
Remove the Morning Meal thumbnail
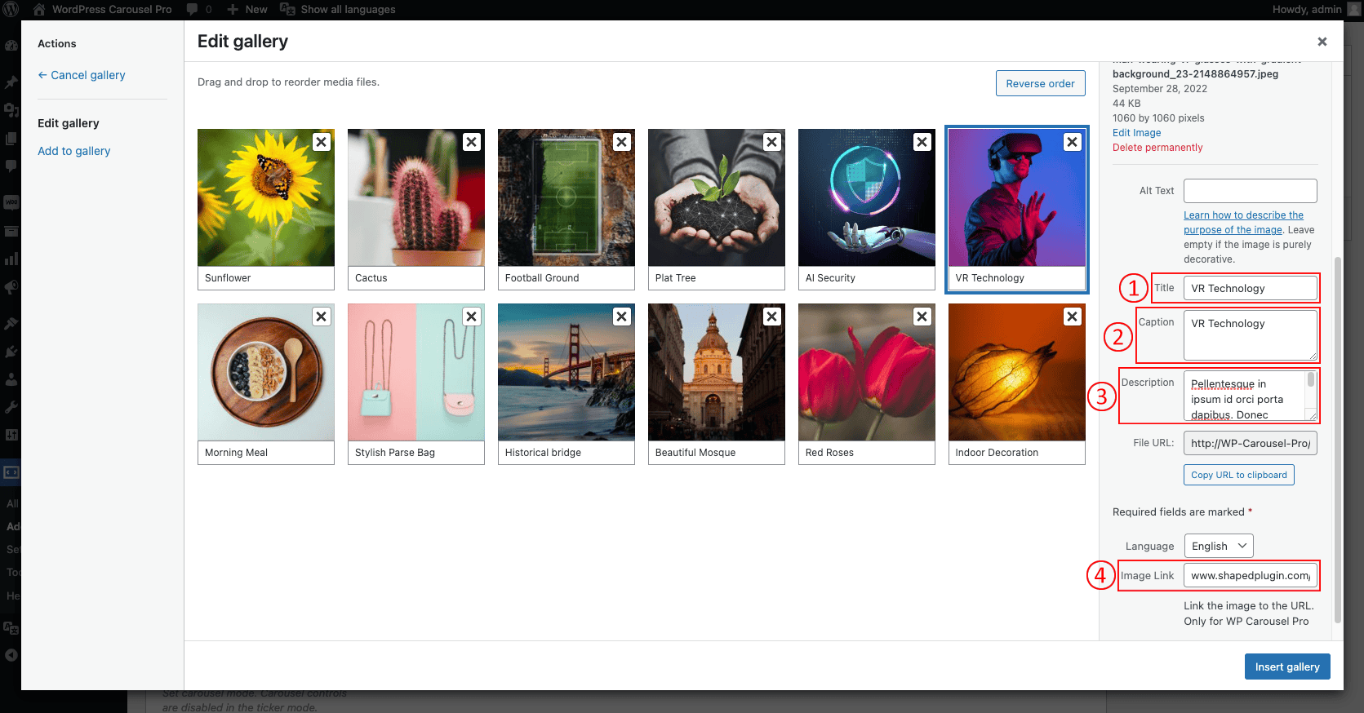coord(322,317)
